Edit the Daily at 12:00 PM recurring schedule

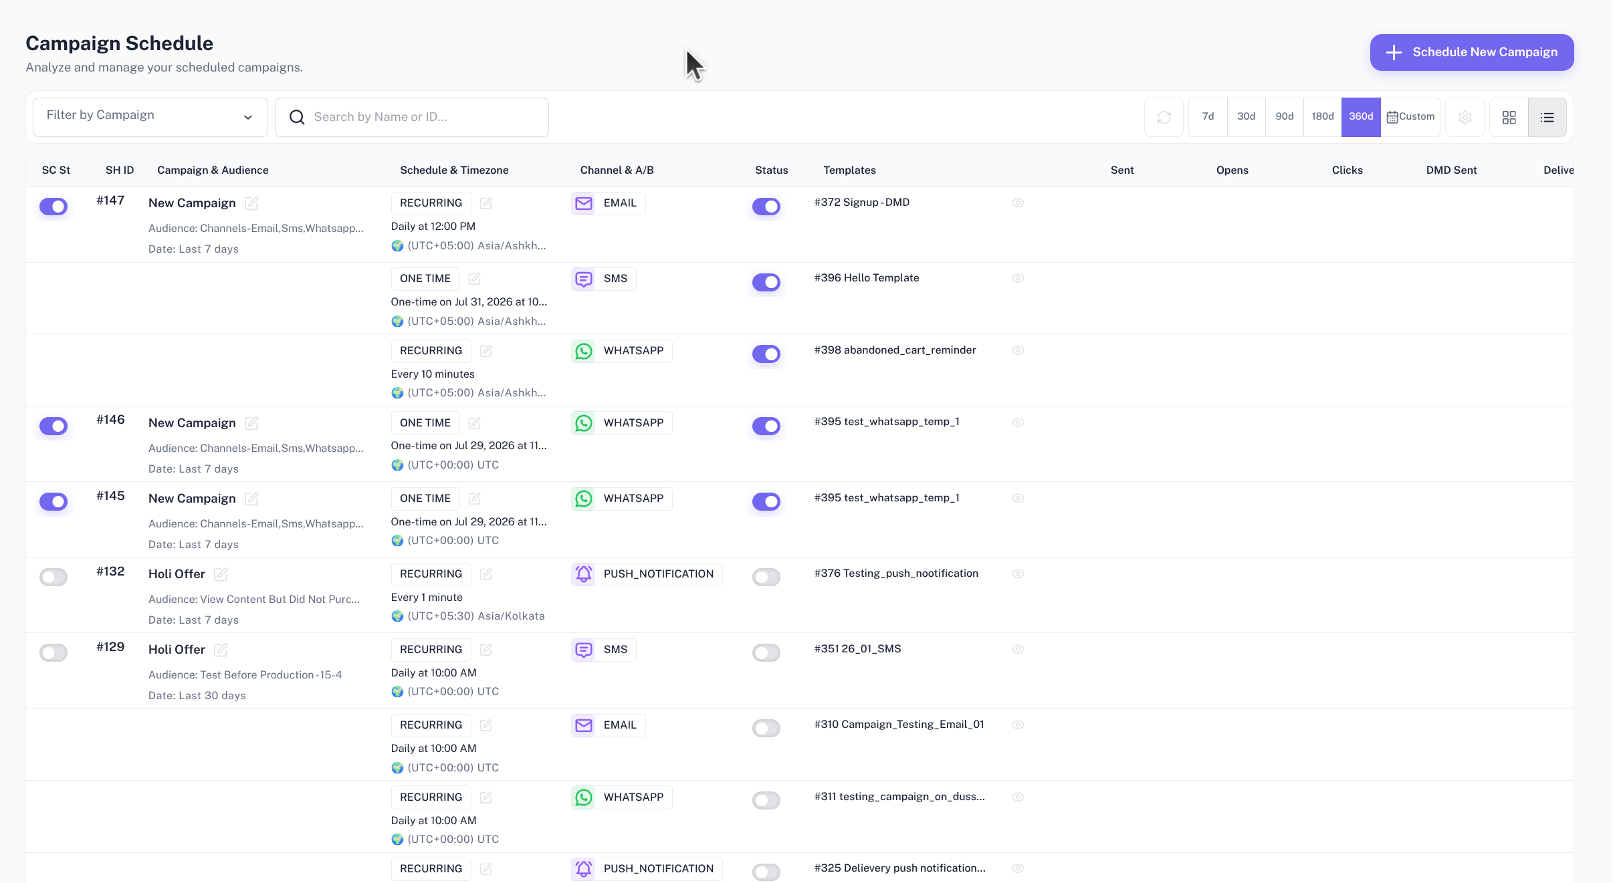(x=486, y=203)
